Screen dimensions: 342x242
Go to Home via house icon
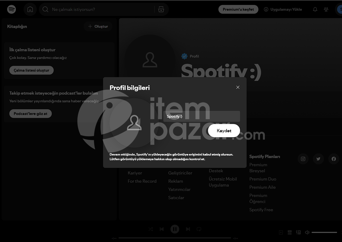(30, 9)
